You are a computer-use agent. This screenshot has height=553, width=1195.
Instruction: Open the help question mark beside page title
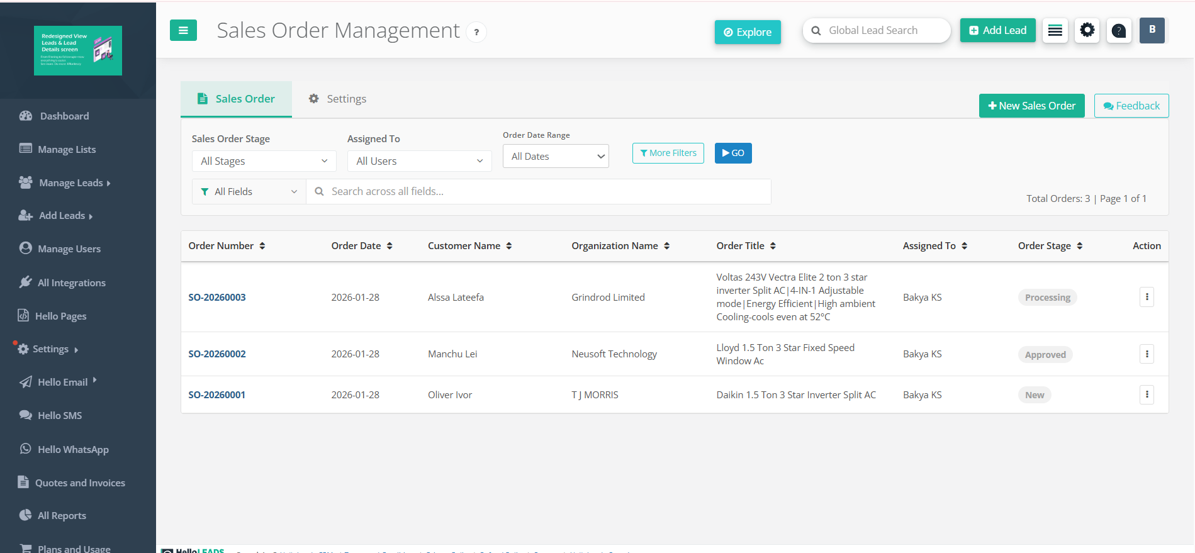click(476, 32)
